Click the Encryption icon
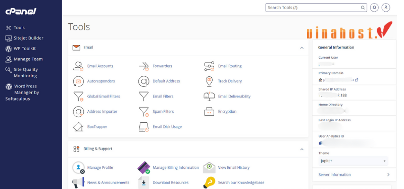 pos(209,112)
